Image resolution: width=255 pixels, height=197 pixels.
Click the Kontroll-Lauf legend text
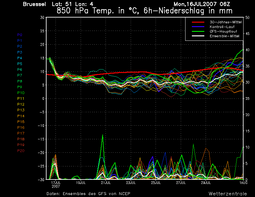click(x=222, y=27)
